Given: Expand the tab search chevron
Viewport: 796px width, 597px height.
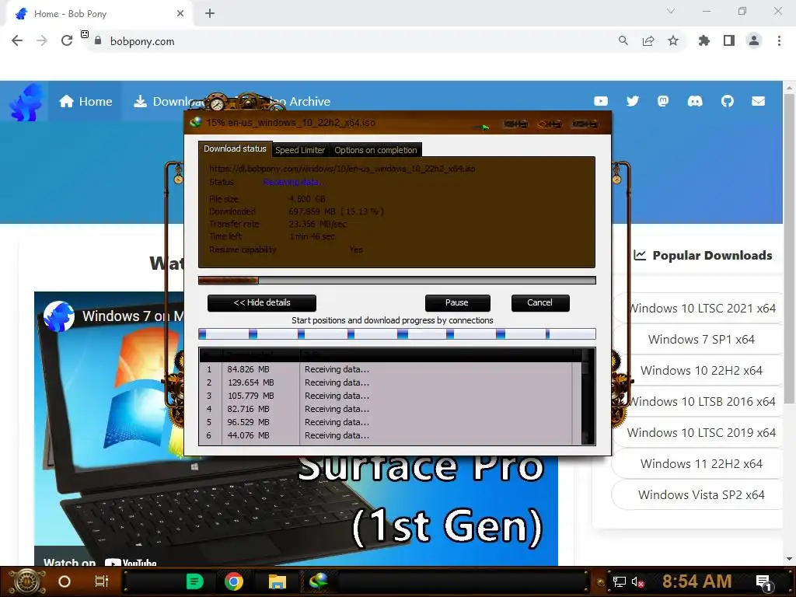Looking at the screenshot, I should coord(671,11).
